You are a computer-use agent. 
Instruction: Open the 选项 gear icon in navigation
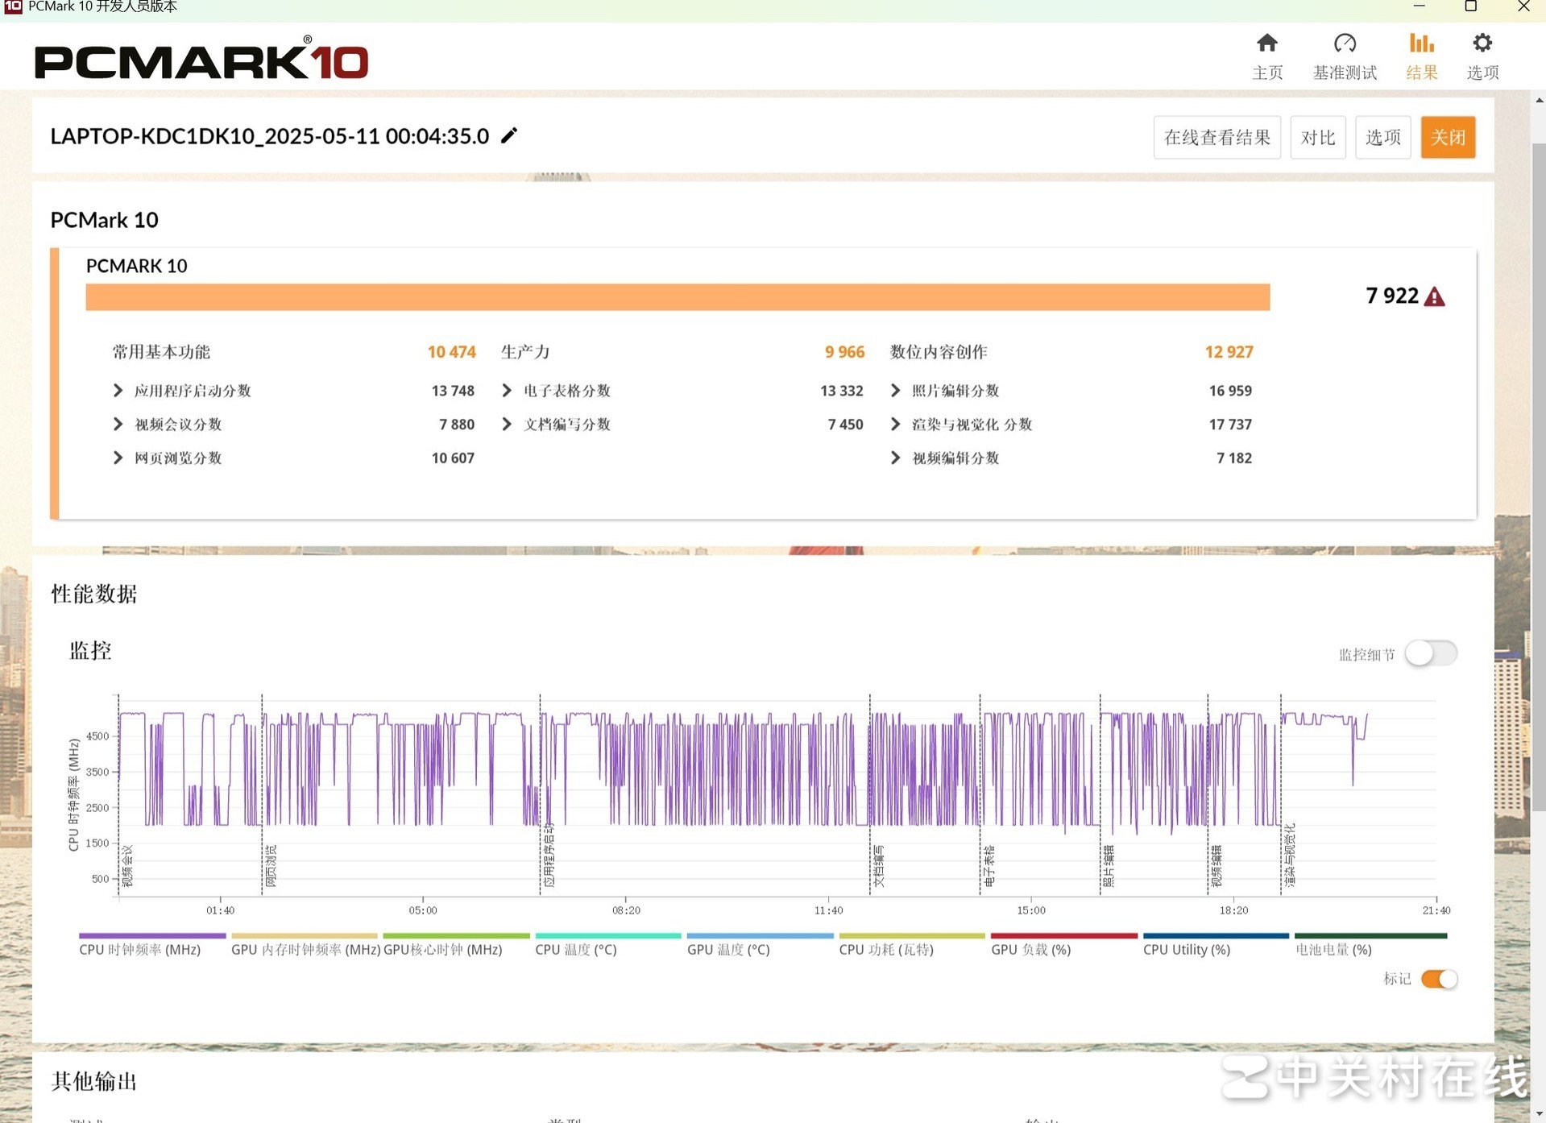point(1482,43)
